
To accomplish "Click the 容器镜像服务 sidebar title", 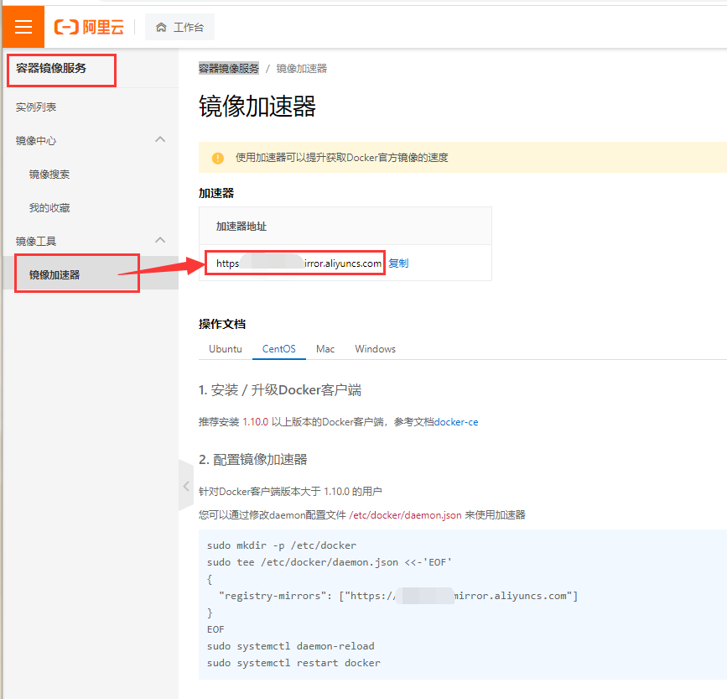I will click(x=51, y=68).
